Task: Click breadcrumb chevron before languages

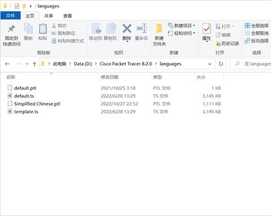Action: pos(156,64)
